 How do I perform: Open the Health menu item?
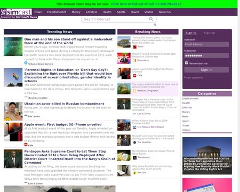coord(107,12)
